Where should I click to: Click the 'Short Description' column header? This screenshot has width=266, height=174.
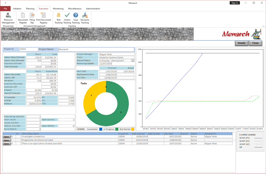[x=30, y=134]
